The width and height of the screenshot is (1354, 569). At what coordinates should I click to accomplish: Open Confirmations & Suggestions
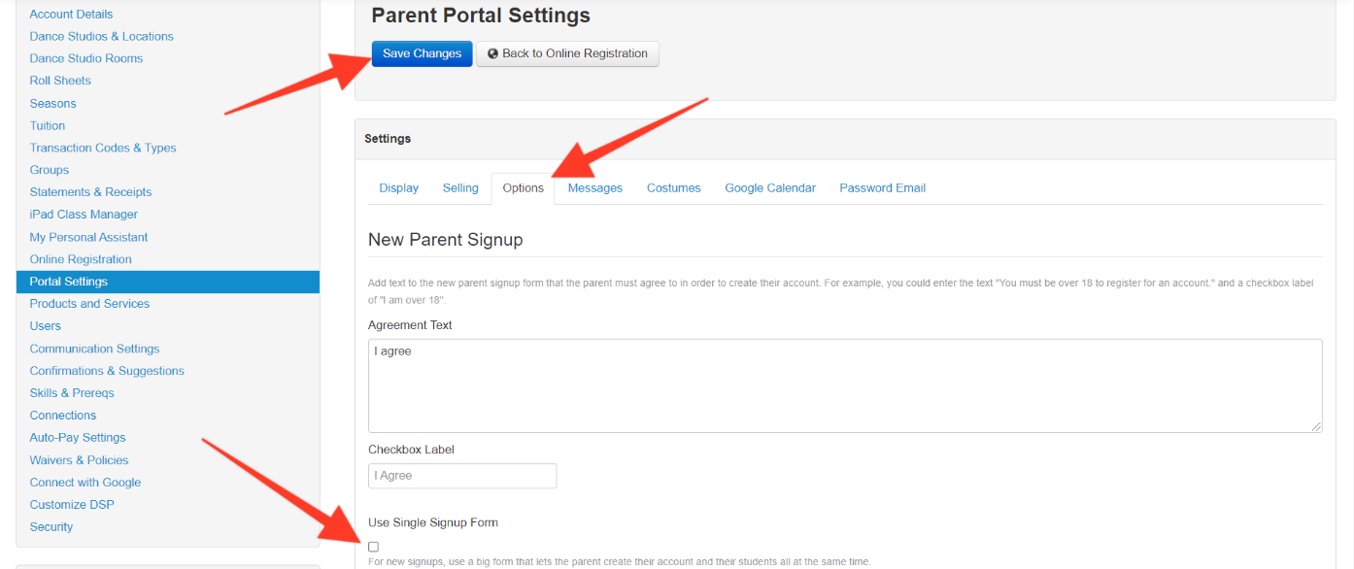tap(107, 371)
